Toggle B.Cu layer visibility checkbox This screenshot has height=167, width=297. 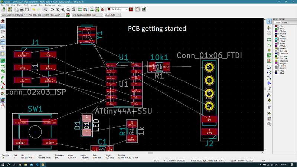click(278, 29)
